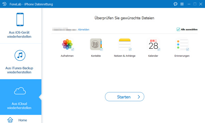Image resolution: width=205 pixels, height=123 pixels.
Task: Maximize the FoneLab window
Action: (195, 4)
